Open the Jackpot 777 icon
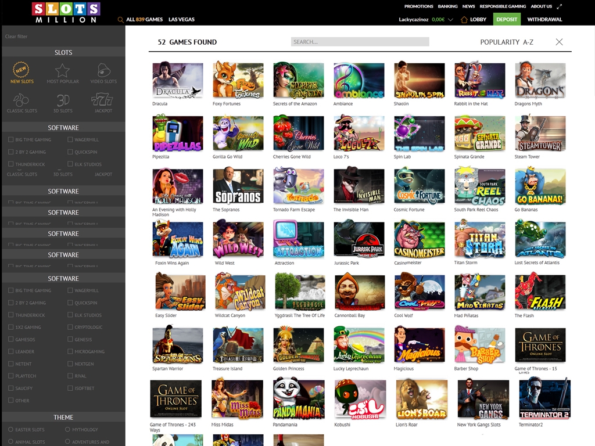Screen dimensions: 595x446 103,100
